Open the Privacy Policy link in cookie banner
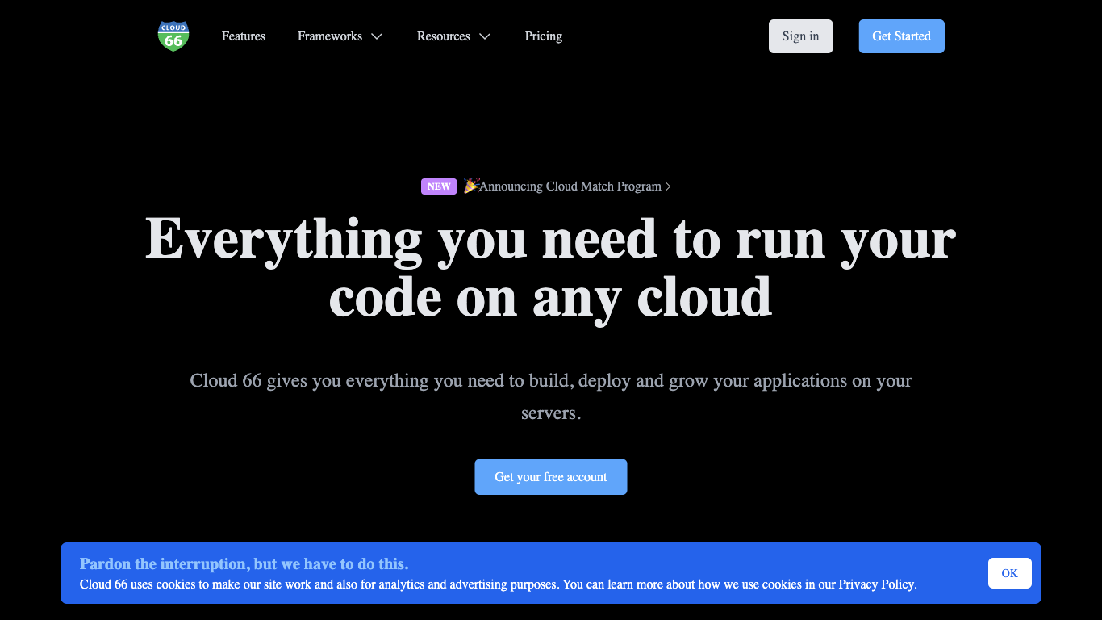Screen dimensions: 1102x620 (x=876, y=584)
